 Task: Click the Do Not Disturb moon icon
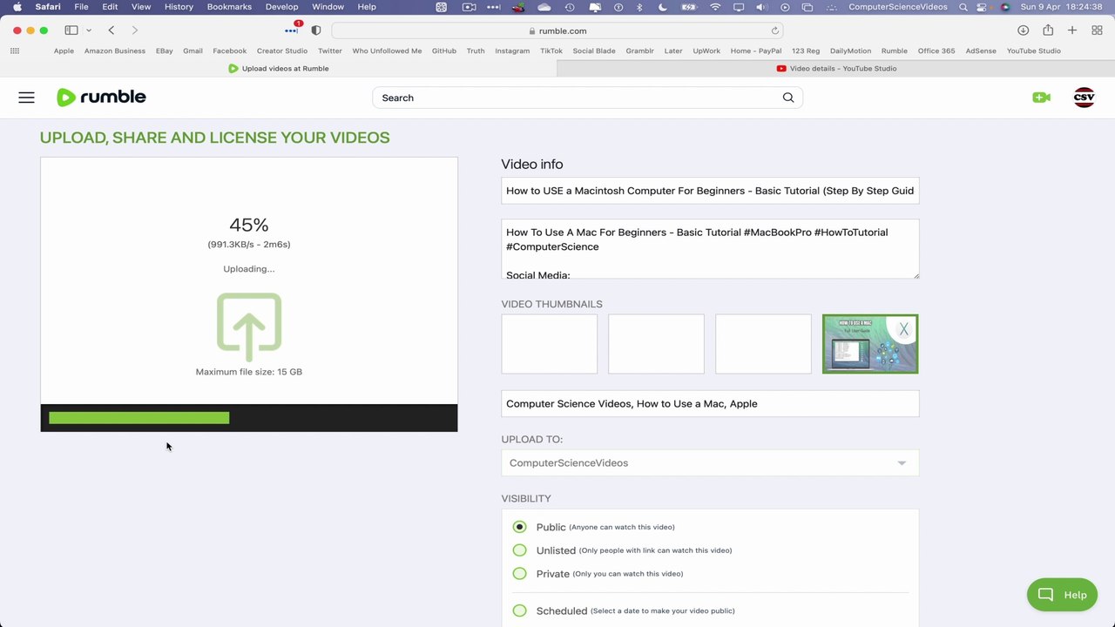[x=662, y=7]
